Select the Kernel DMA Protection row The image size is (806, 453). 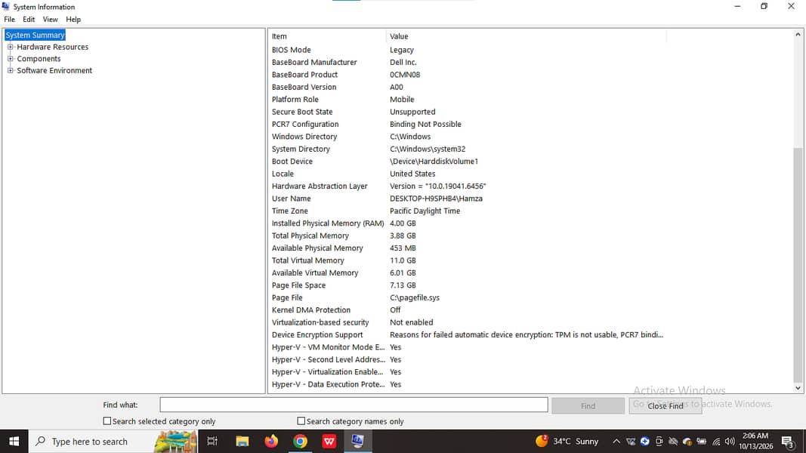pyautogui.click(x=468, y=310)
